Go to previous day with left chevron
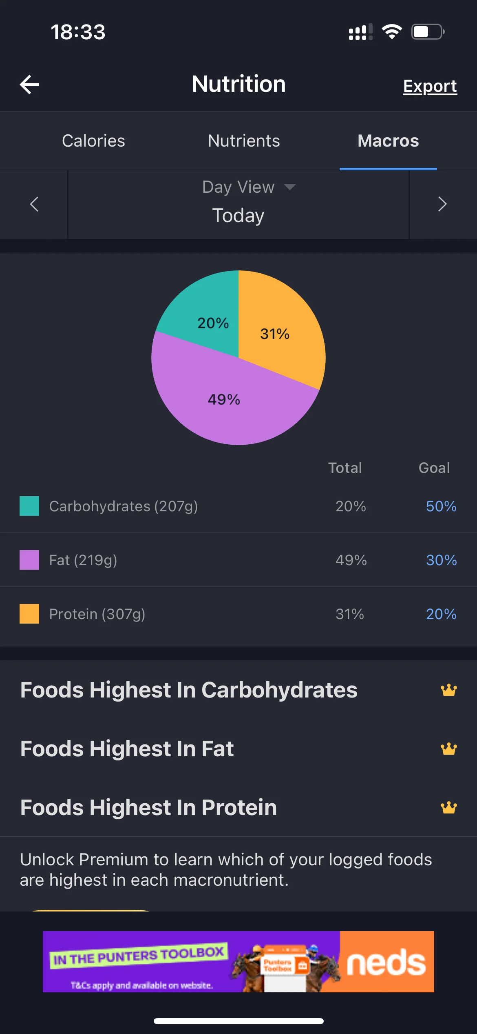Viewport: 477px width, 1034px height. pos(34,204)
